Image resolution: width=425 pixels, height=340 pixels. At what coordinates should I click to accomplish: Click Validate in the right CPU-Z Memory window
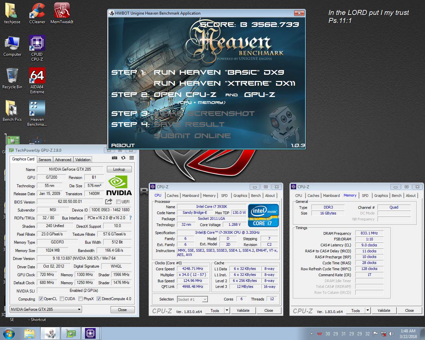384,310
